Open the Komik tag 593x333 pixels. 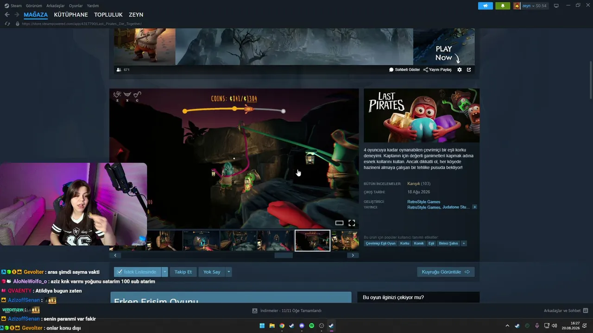[x=419, y=243]
